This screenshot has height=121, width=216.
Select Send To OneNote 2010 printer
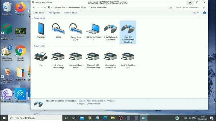[128, 60]
